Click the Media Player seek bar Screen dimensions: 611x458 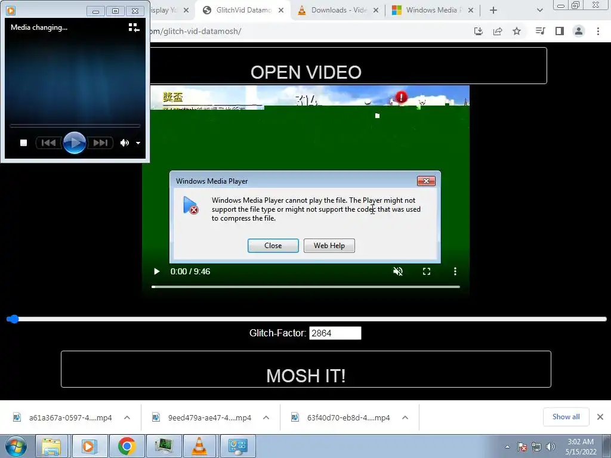75,126
